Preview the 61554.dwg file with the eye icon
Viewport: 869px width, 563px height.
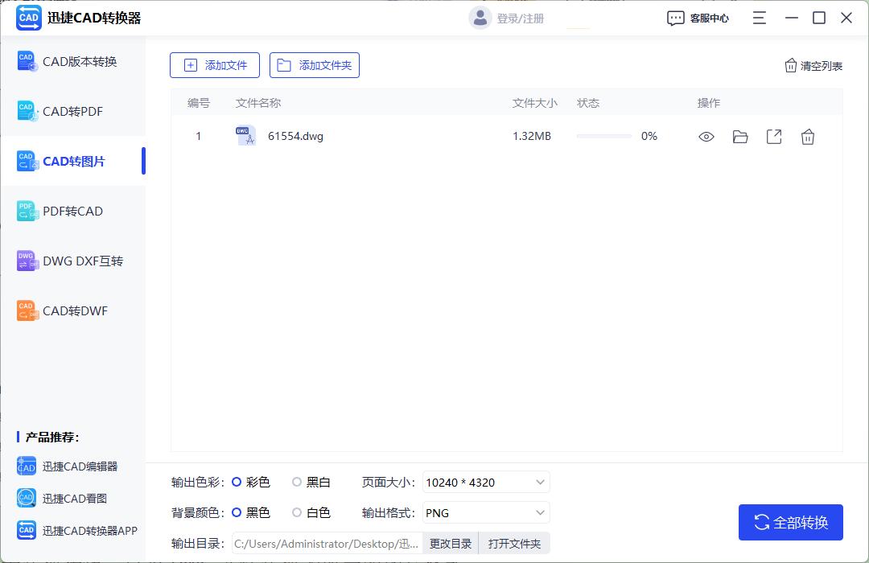point(706,137)
